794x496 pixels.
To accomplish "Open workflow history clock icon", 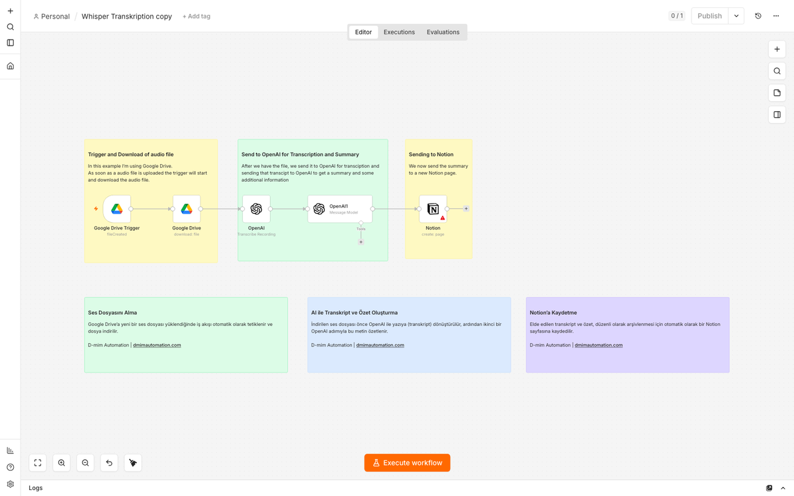I will point(758,16).
